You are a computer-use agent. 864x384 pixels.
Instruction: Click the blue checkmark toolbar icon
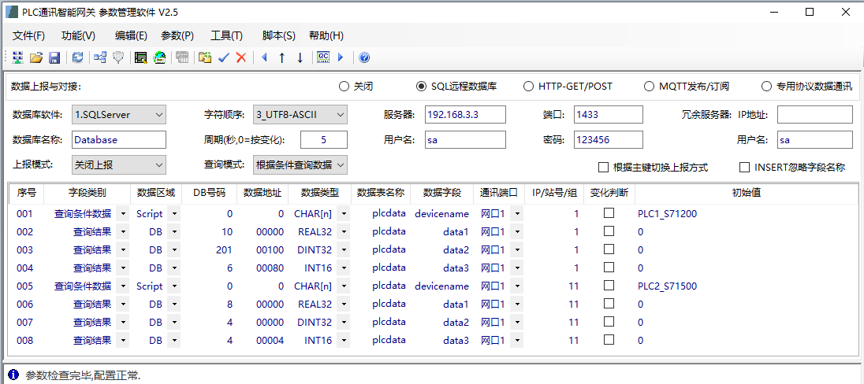[224, 57]
